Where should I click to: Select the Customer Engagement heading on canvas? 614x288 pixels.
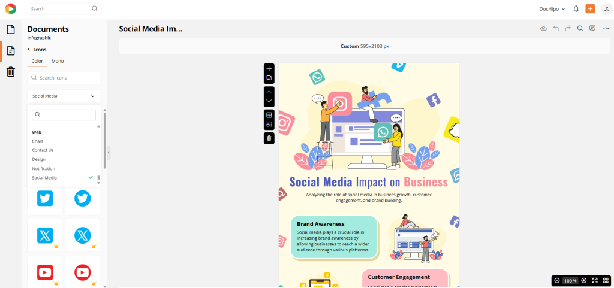tap(399, 277)
